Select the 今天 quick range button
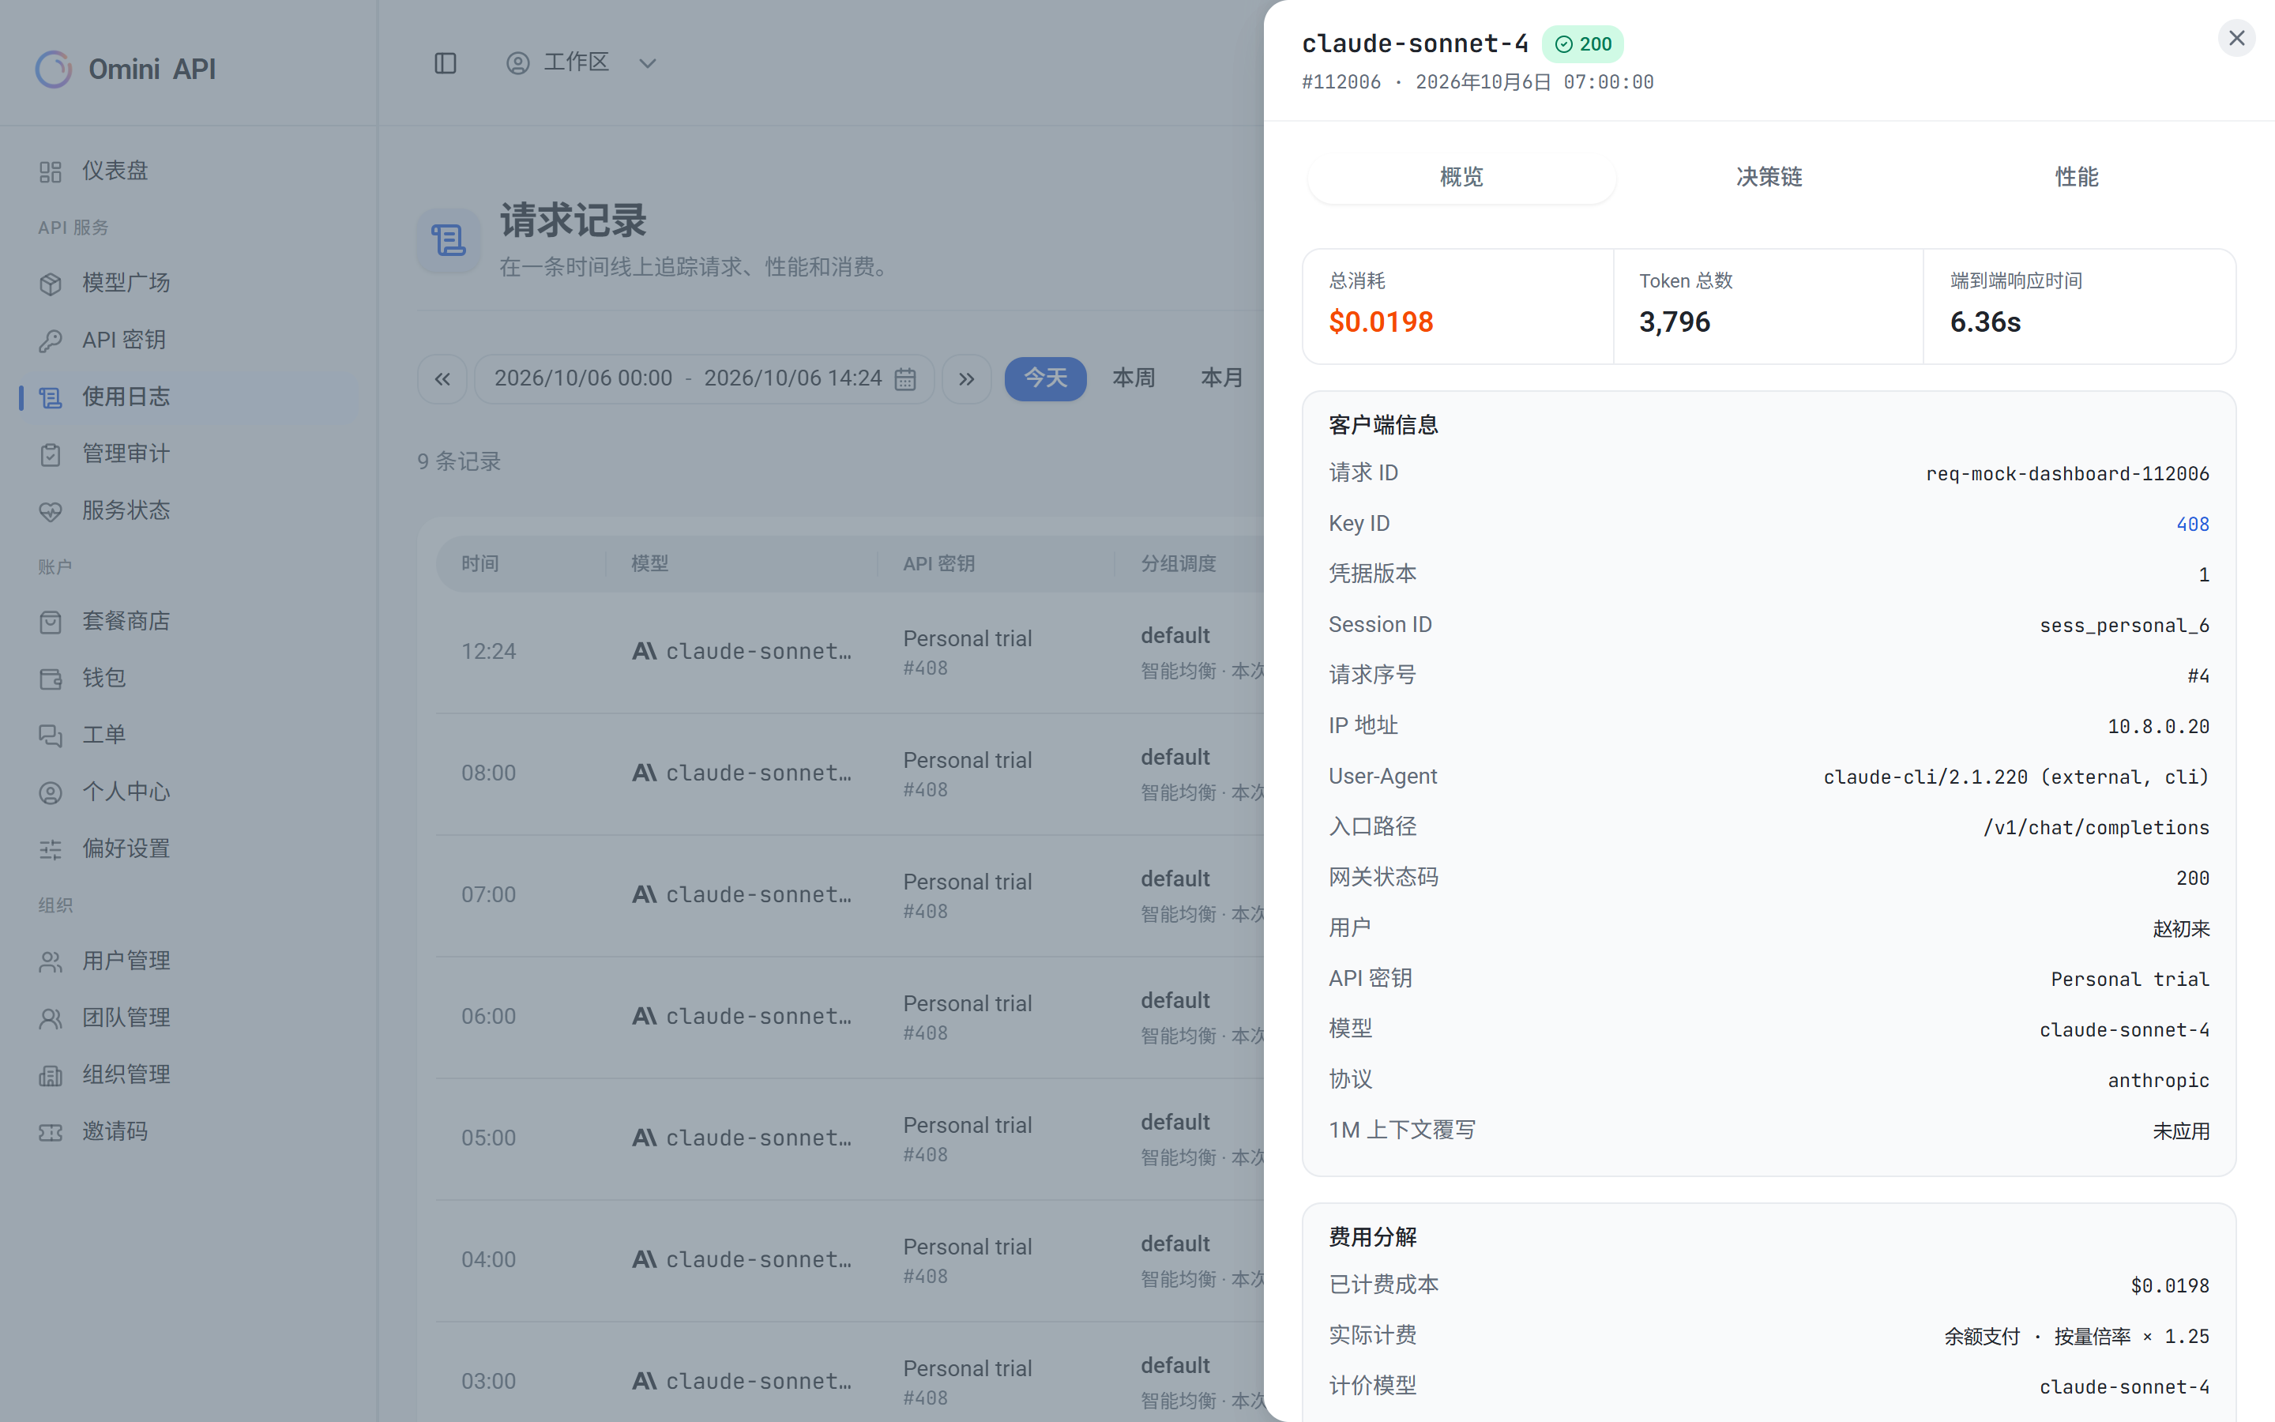This screenshot has width=2275, height=1422. point(1045,379)
